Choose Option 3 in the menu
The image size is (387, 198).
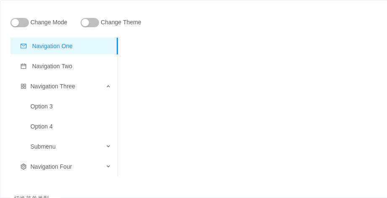42,106
